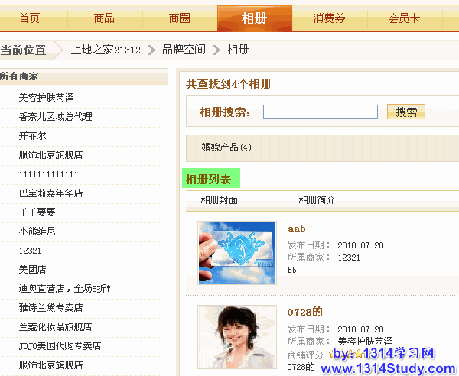The height and width of the screenshot is (376, 459).
Task: Open JOJO美国代购专卖店 merchant link
Action: [x=60, y=346]
